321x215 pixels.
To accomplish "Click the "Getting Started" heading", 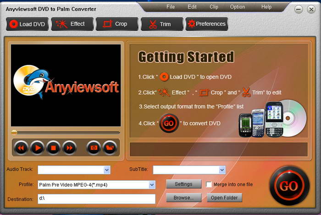I will point(186,57).
